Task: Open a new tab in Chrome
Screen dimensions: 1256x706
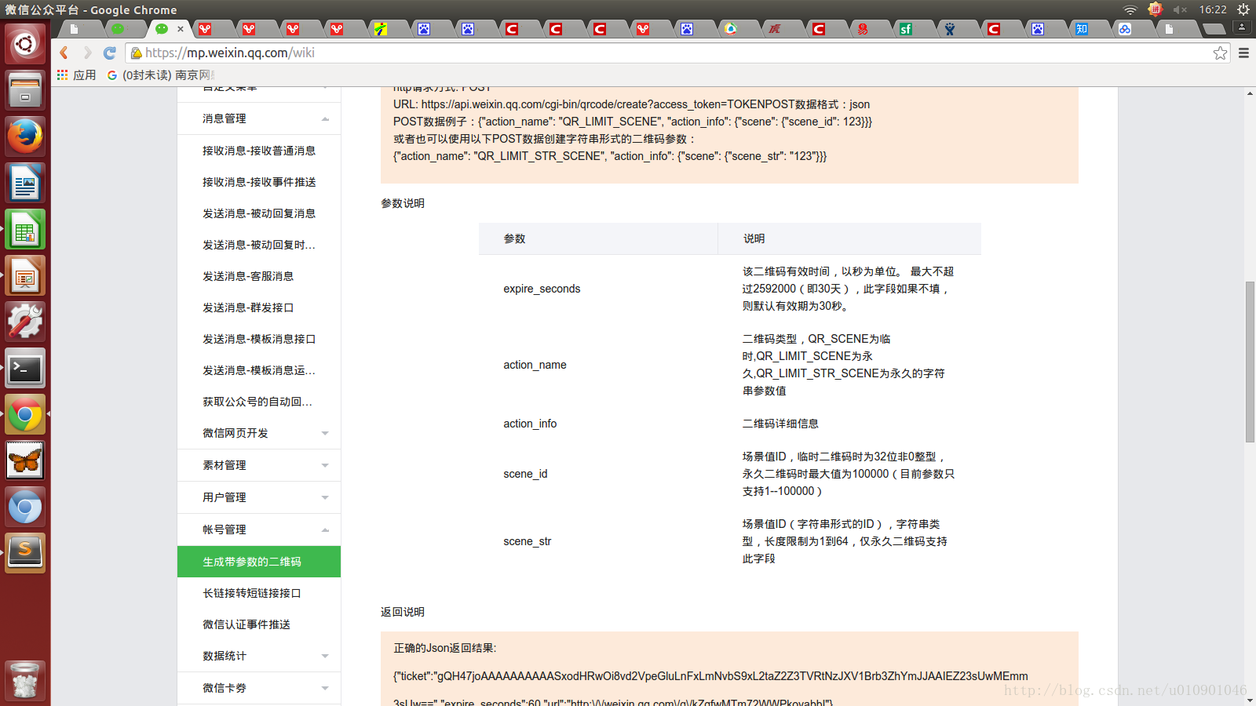Action: (x=1214, y=29)
